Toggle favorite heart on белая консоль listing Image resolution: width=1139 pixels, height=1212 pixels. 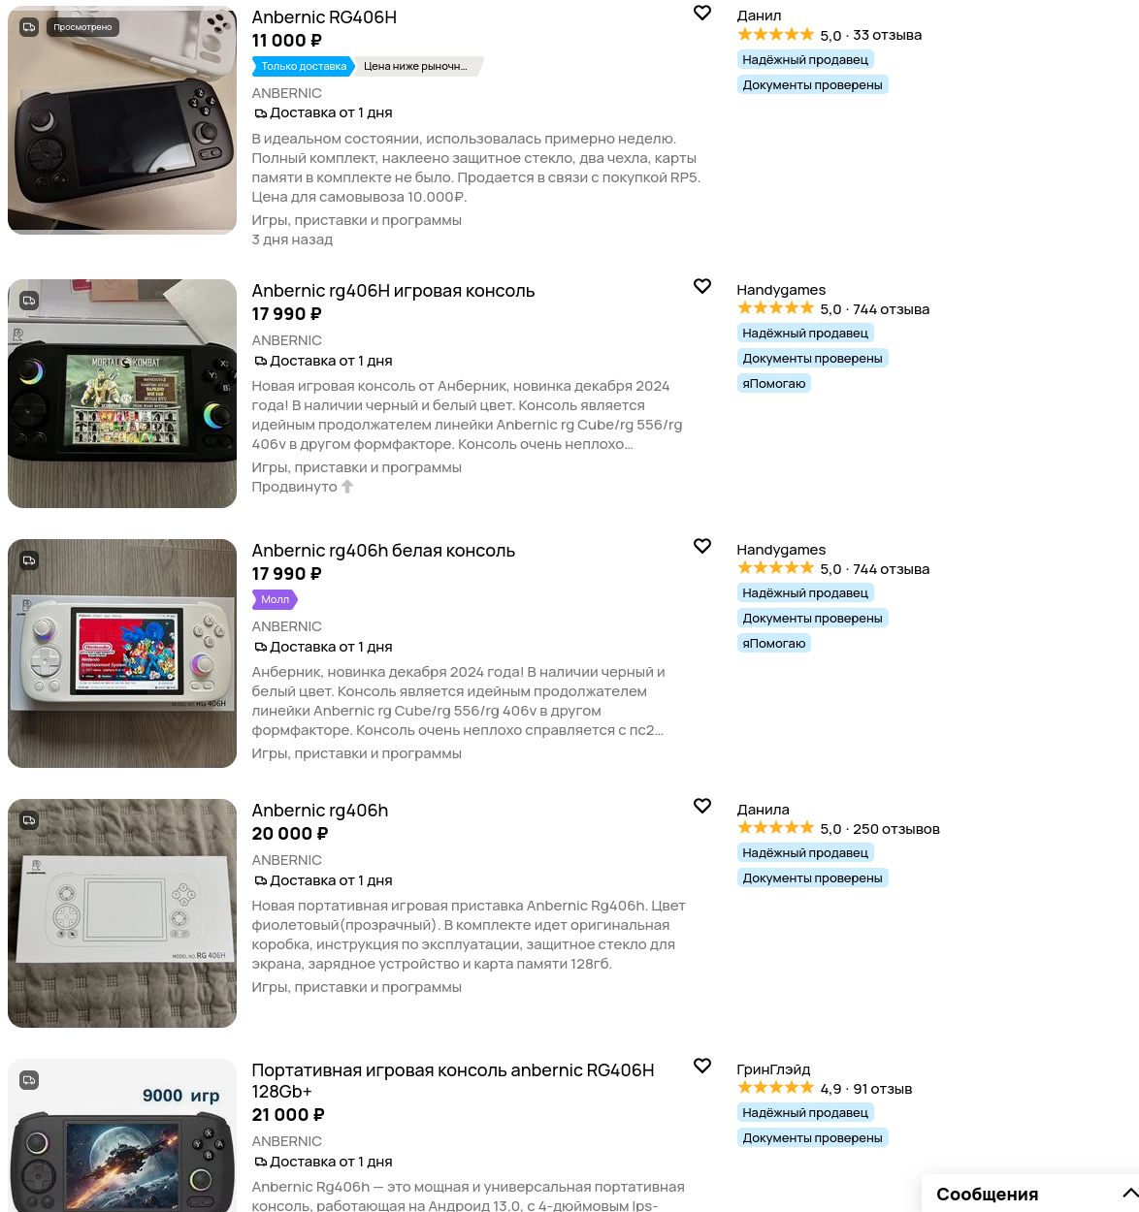click(x=702, y=546)
